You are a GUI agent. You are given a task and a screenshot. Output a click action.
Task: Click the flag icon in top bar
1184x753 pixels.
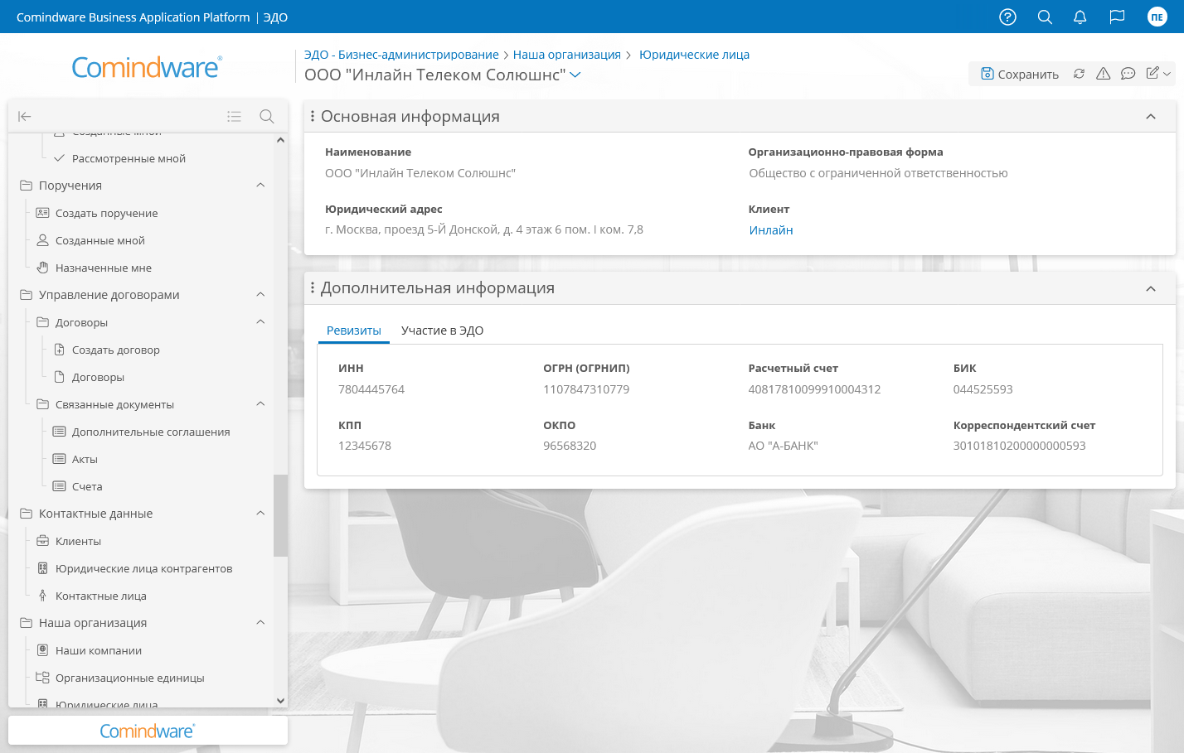1117,17
